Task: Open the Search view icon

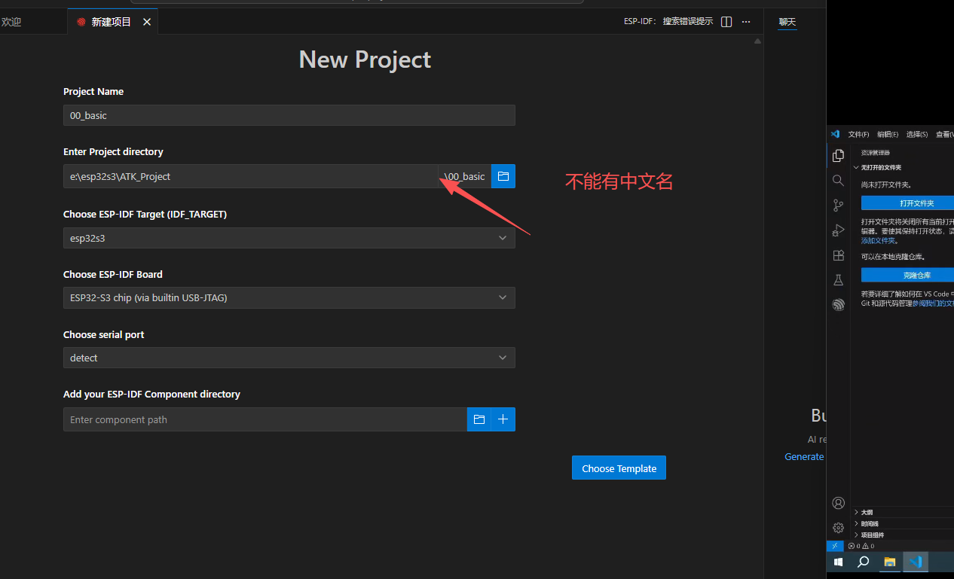Action: click(838, 181)
